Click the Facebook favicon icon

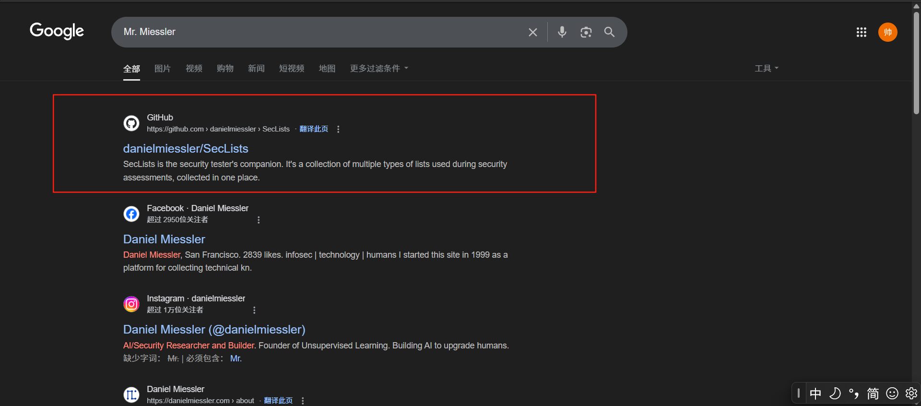click(x=131, y=214)
